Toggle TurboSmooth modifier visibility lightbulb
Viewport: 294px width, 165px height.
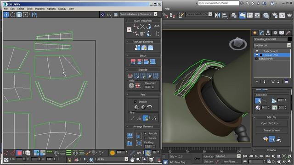[257, 51]
